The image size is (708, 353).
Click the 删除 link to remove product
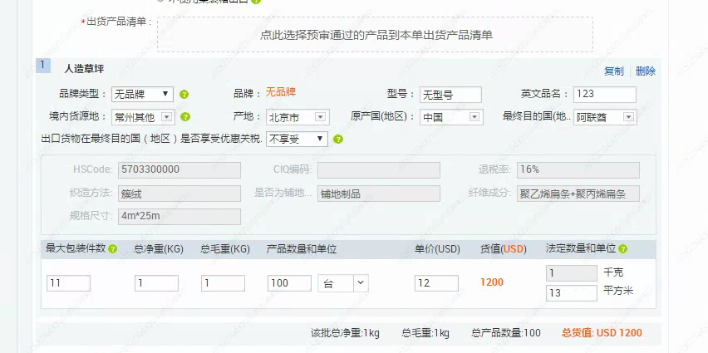[646, 71]
